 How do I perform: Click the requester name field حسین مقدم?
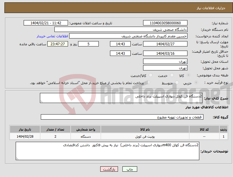pyautogui.click(x=128, y=36)
